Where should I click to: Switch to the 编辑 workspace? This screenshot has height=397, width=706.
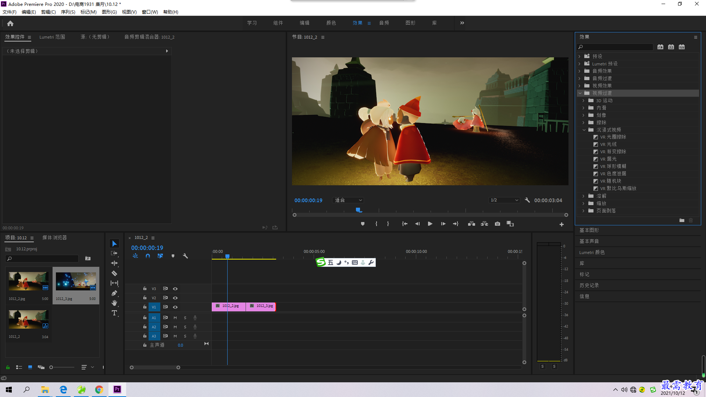tap(304, 23)
